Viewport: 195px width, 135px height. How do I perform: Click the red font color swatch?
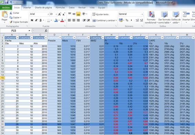pyautogui.click(x=62, y=20)
